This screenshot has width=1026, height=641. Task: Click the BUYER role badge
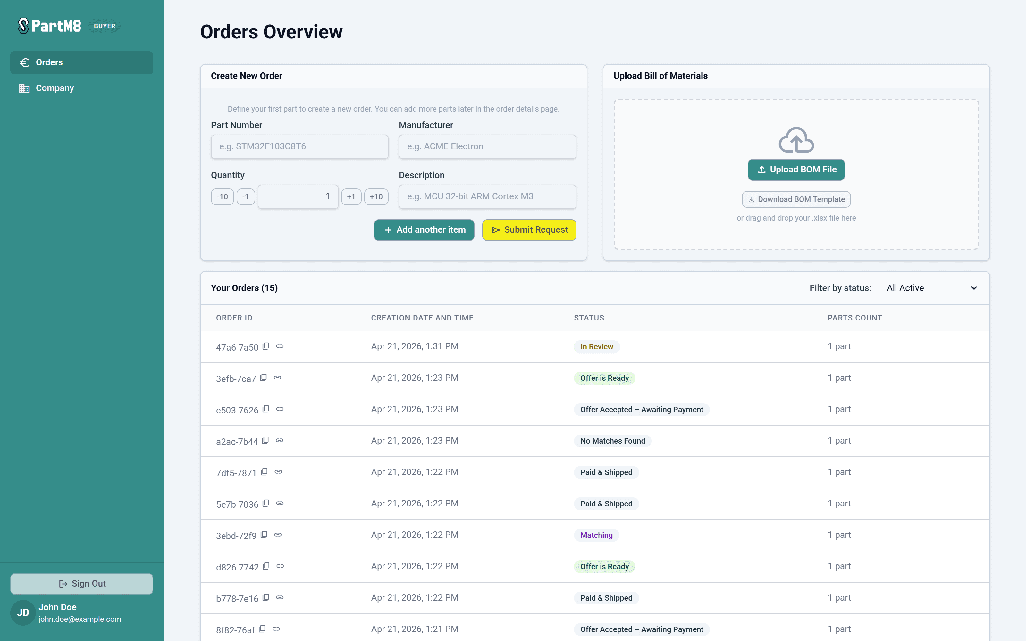(104, 26)
